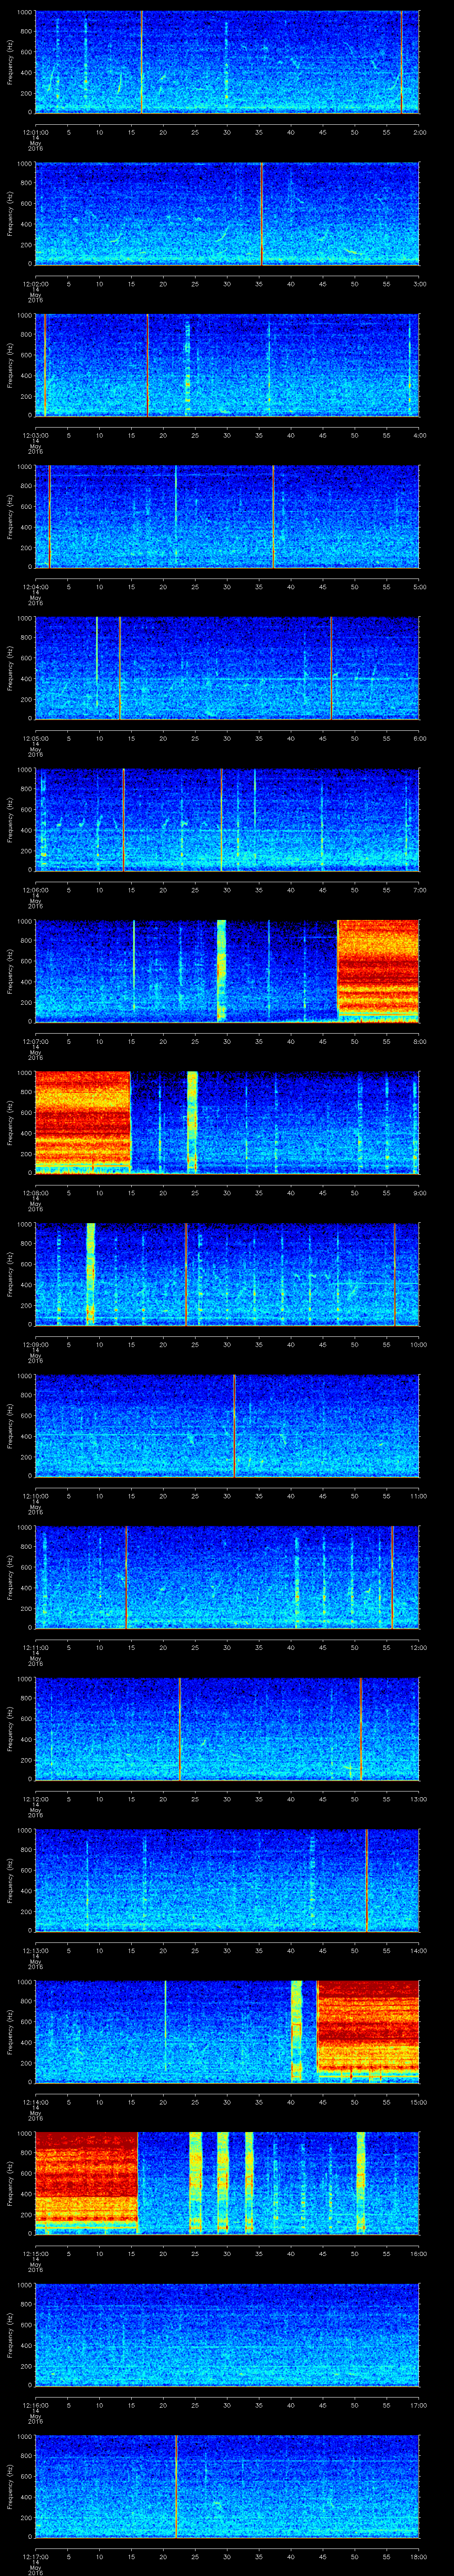
Task: Open the 12:03:00 spectrogram panel
Action: point(227,365)
